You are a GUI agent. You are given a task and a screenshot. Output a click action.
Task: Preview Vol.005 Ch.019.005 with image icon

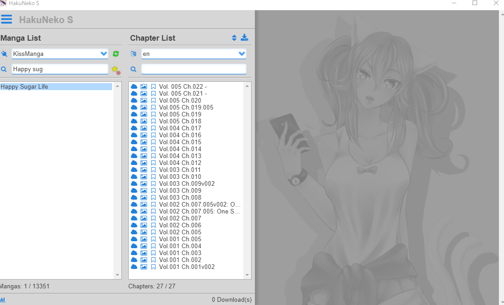[144, 107]
